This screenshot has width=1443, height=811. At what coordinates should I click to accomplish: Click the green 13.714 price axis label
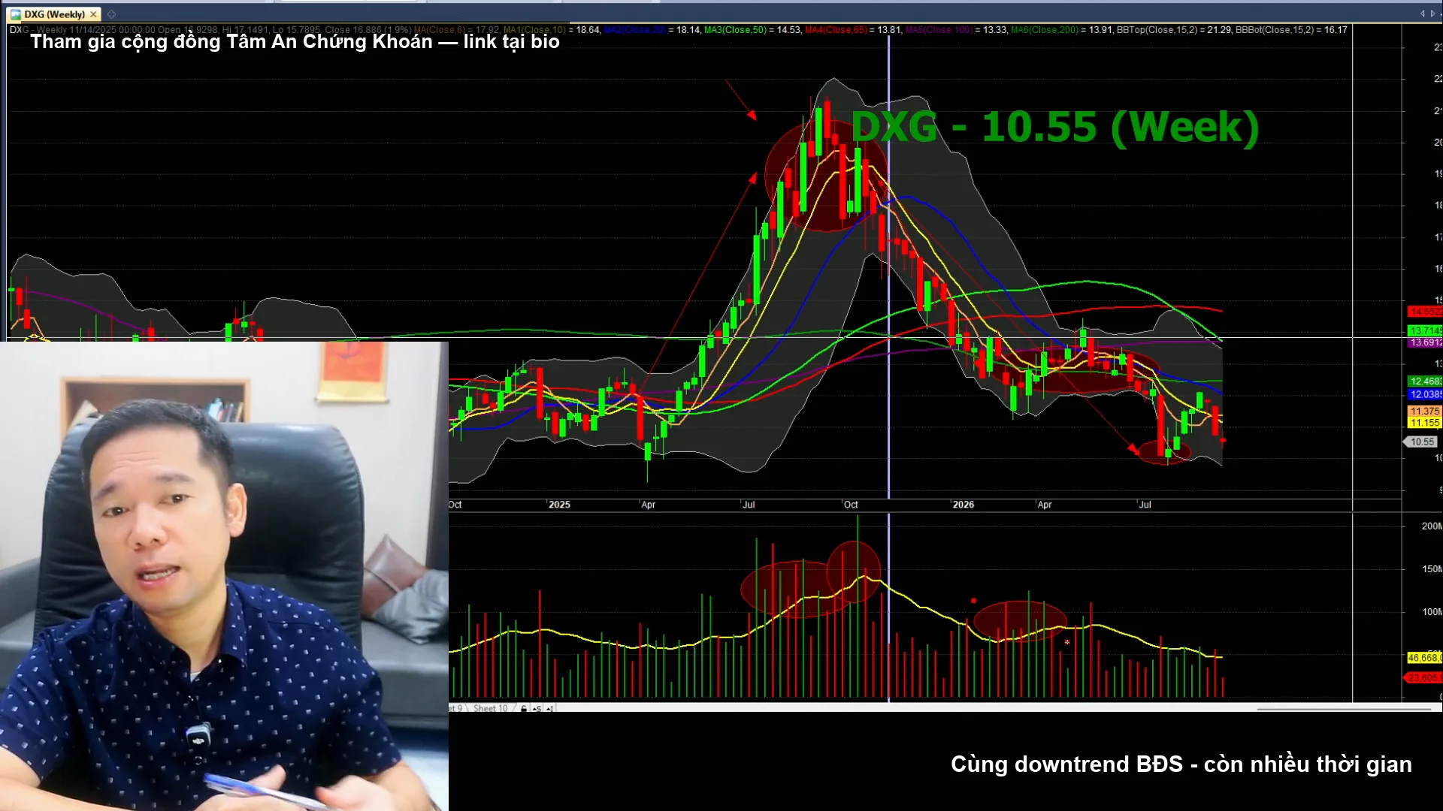click(1424, 330)
